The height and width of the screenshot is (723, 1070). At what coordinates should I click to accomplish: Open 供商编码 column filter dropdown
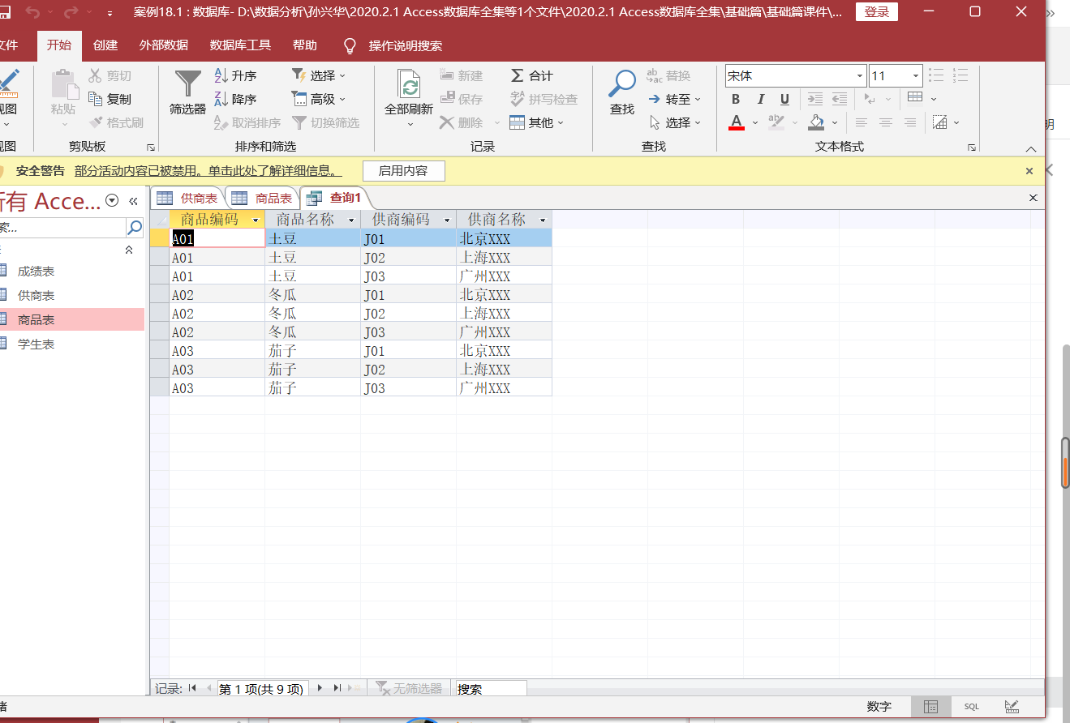(447, 220)
